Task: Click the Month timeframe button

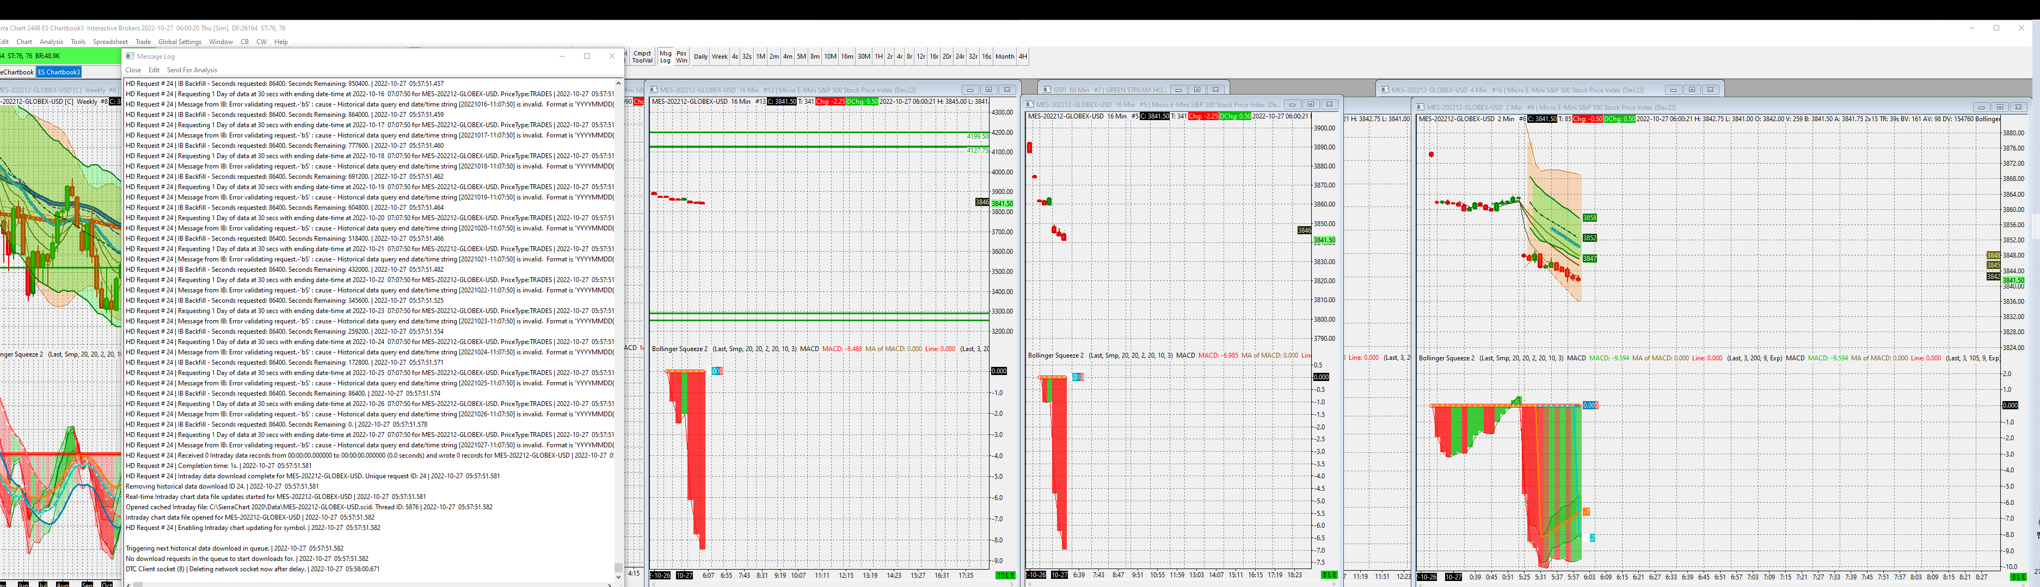Action: [x=1004, y=57]
